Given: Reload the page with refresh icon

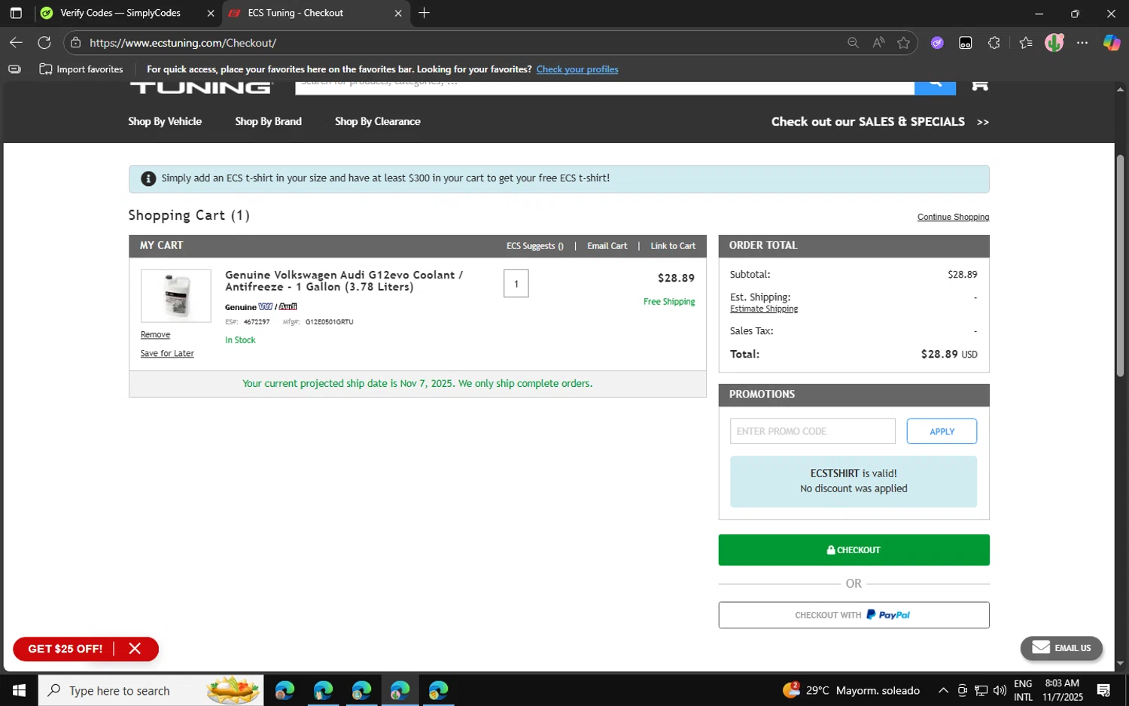Looking at the screenshot, I should pos(44,43).
